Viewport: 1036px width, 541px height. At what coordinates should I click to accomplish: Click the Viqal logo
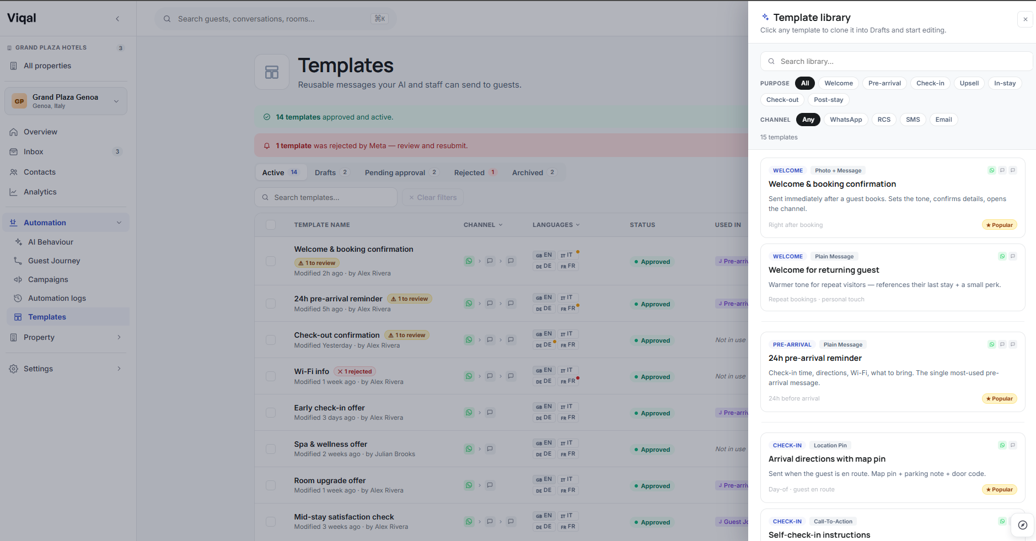tap(22, 18)
